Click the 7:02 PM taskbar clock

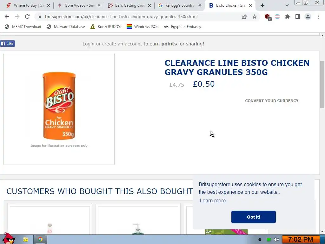pyautogui.click(x=301, y=240)
